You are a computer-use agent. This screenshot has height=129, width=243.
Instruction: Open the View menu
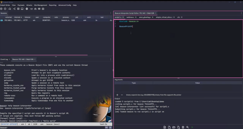[x=14, y=5]
